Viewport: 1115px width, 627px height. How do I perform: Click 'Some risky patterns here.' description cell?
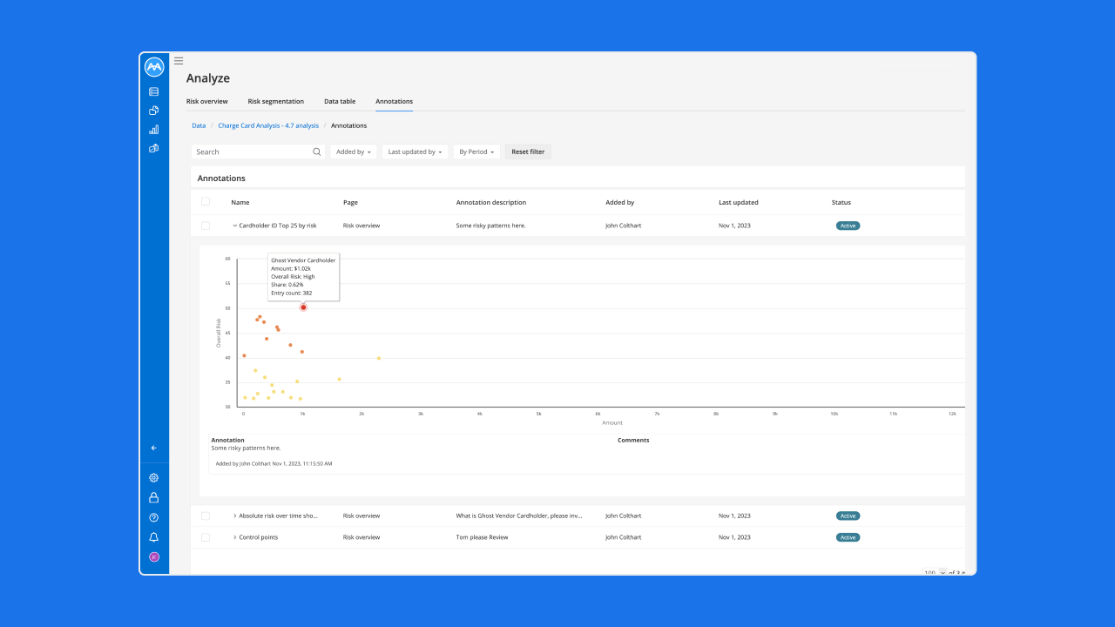coord(491,226)
